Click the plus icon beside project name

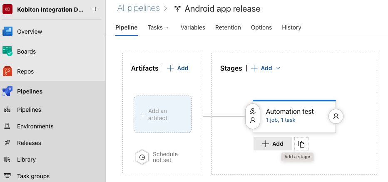[95, 10]
